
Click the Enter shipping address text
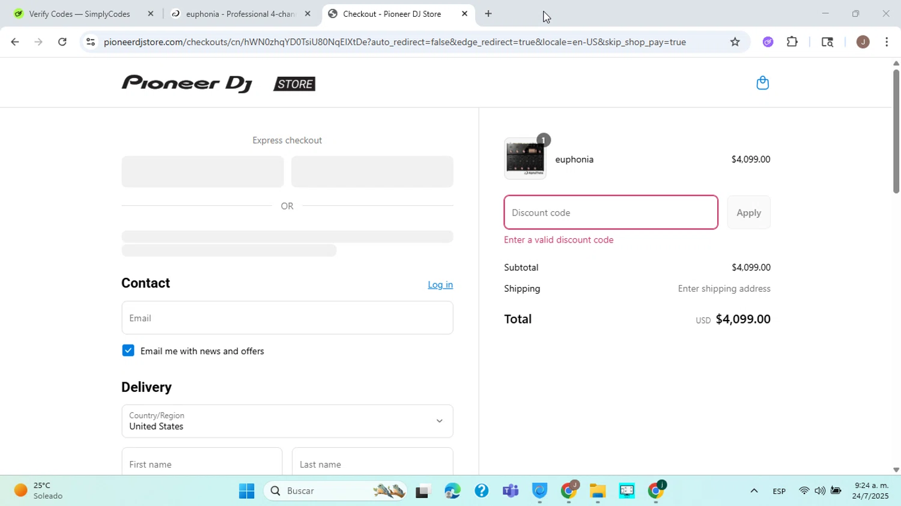724,289
